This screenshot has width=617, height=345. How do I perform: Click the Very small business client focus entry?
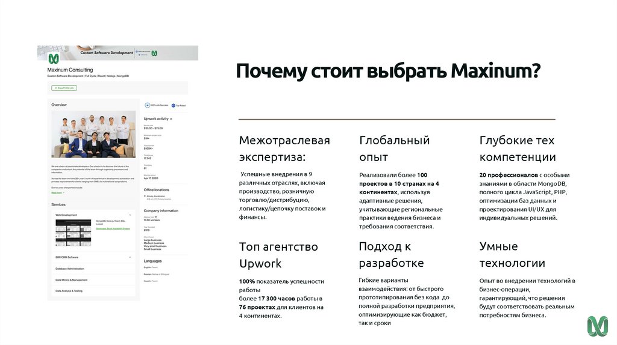155,246
